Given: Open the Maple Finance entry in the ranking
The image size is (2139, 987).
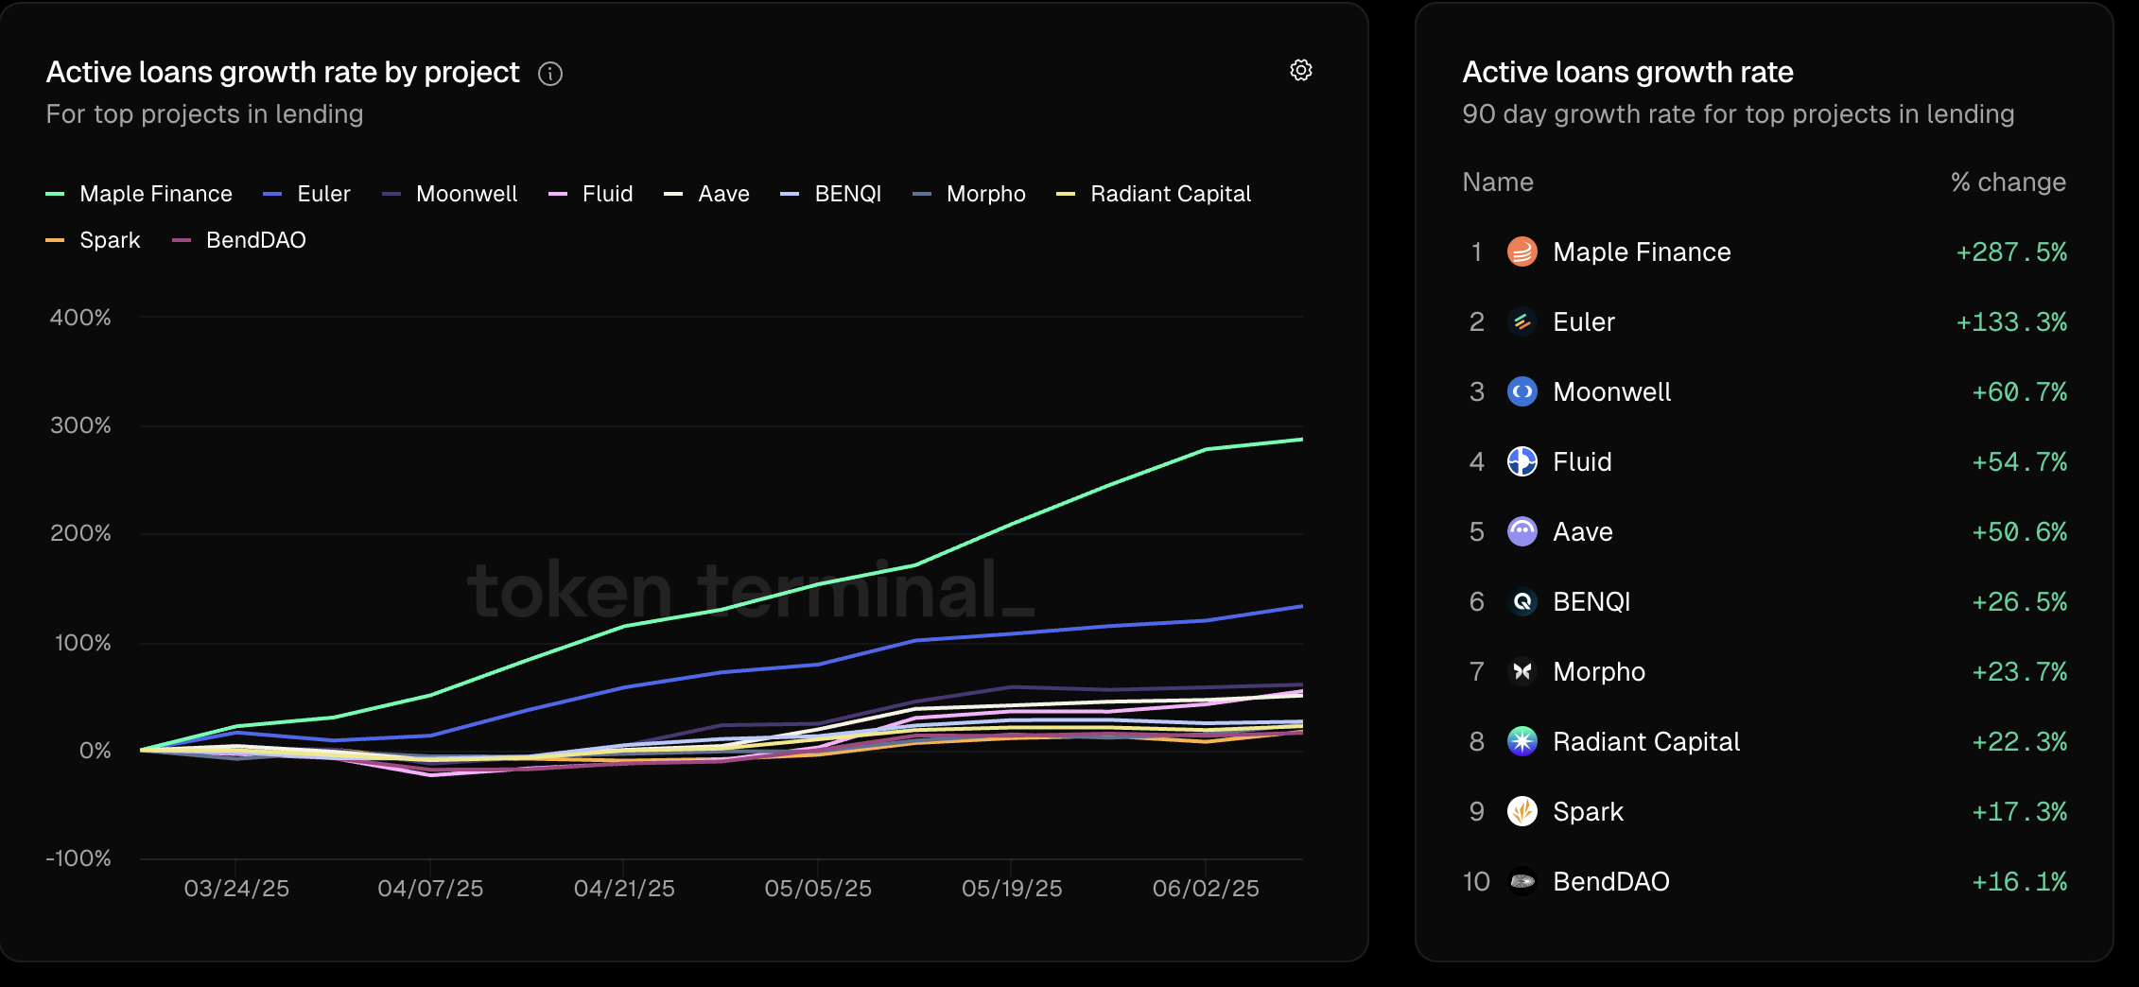Looking at the screenshot, I should click(1642, 251).
